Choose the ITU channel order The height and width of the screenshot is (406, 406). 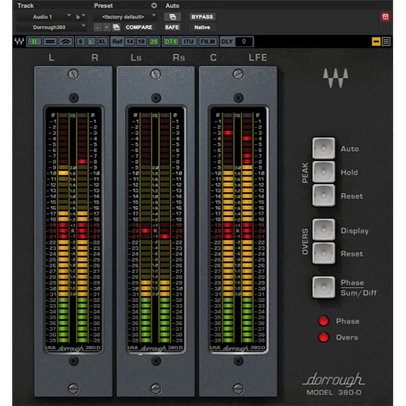[x=188, y=41]
